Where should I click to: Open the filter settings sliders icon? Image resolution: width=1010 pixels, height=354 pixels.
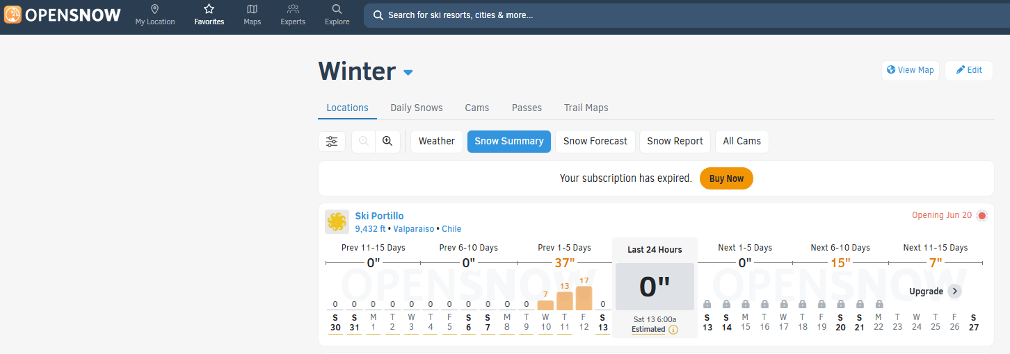pos(332,141)
